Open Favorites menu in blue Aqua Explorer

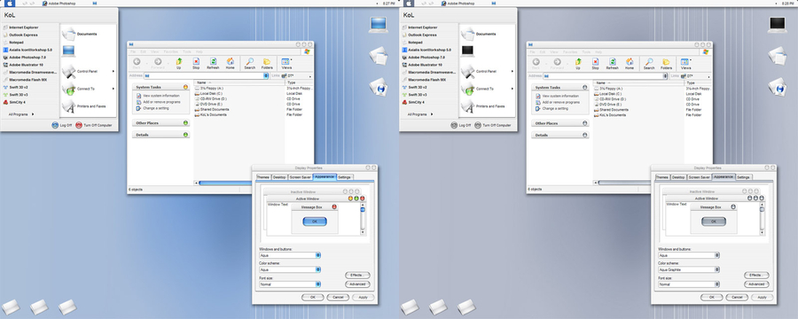pos(171,52)
